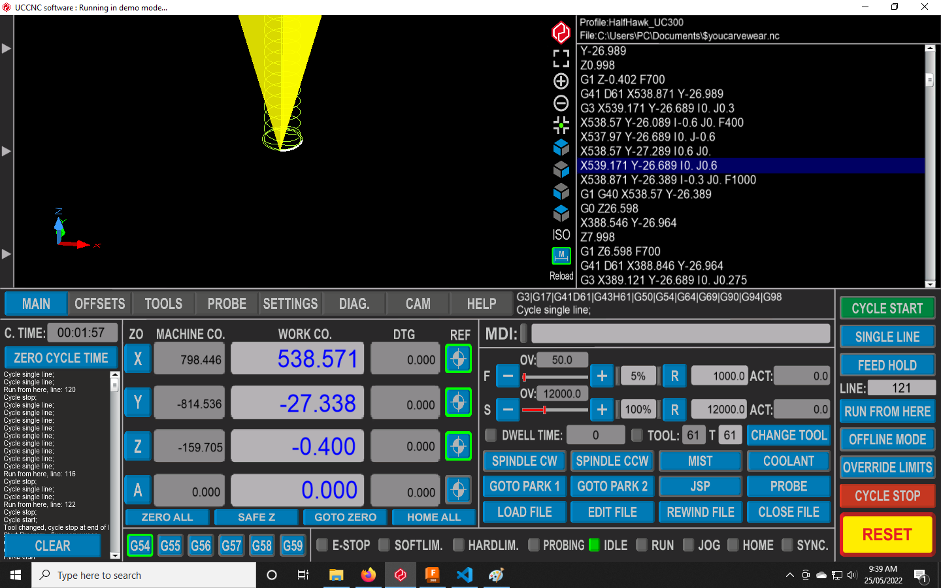Select the top view cube icon
The image size is (941, 588).
[561, 147]
